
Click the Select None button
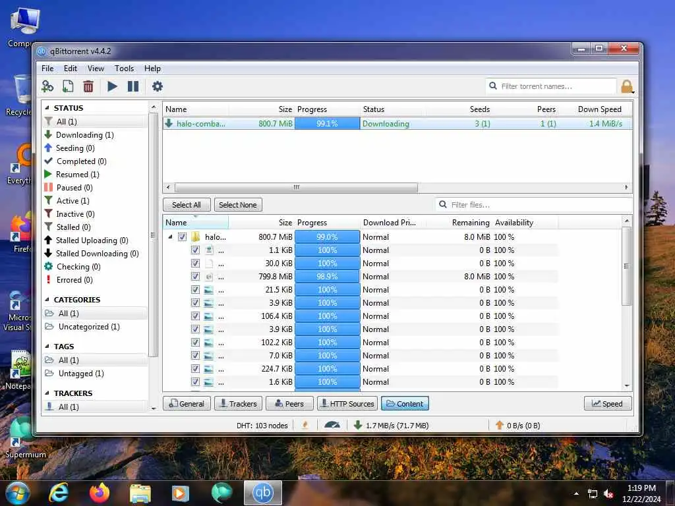(238, 205)
